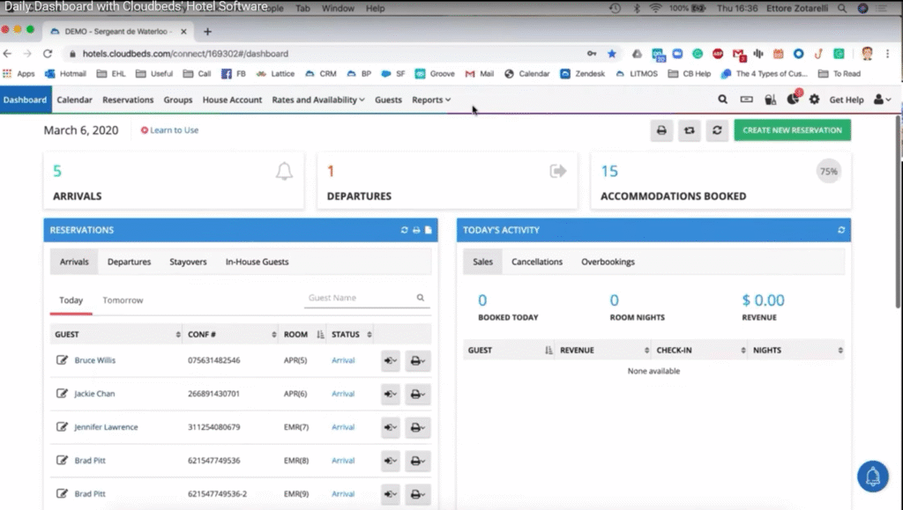This screenshot has width=903, height=510.
Task: Refresh the Today's Activity panel
Action: 840,230
